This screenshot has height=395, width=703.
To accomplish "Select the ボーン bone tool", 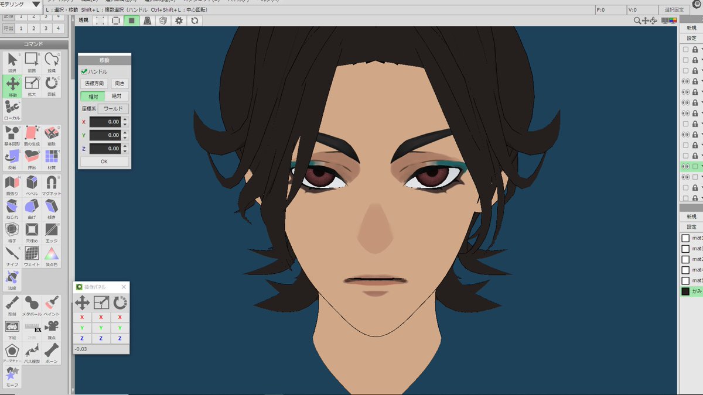I will 52,353.
